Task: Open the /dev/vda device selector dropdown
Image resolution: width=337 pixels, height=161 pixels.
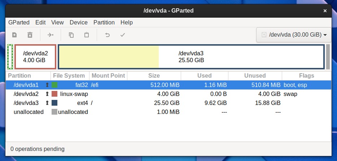Action: point(294,35)
